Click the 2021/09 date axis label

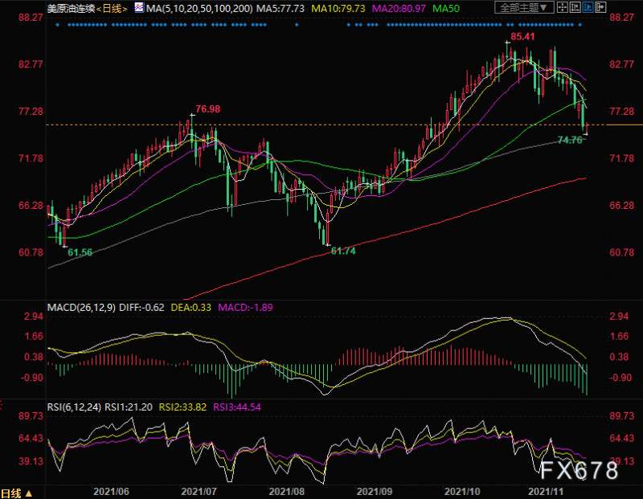coord(374,491)
